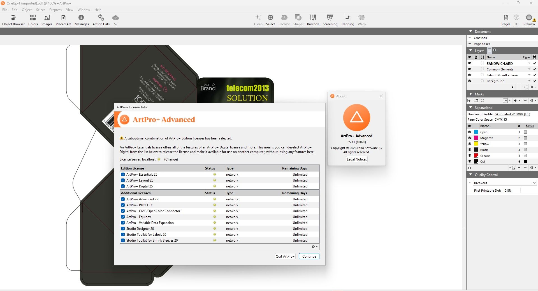Collapse the Quality Control panel
The height and width of the screenshot is (291, 538).
tap(470, 175)
